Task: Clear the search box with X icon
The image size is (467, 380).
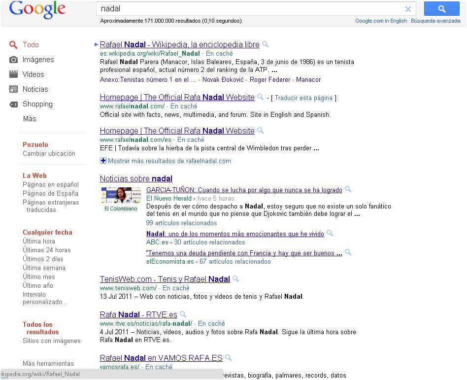Action: (408, 9)
